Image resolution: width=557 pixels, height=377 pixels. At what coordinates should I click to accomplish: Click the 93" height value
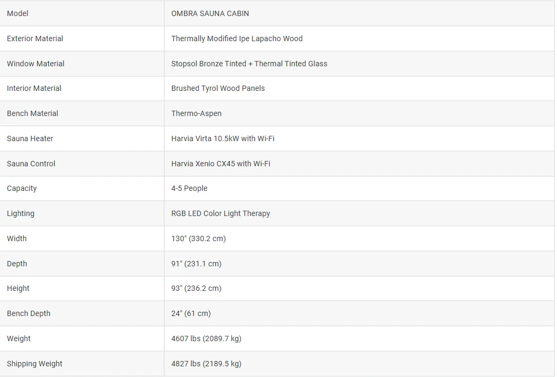click(196, 288)
